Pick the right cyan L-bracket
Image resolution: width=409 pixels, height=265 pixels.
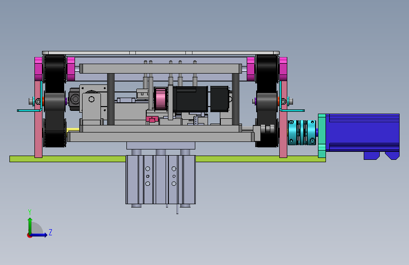292,110
